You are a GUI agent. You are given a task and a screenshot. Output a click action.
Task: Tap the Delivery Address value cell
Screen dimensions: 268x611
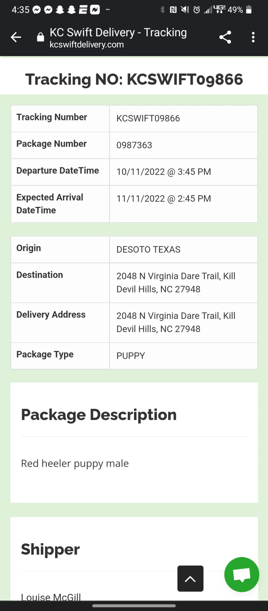tap(183, 322)
